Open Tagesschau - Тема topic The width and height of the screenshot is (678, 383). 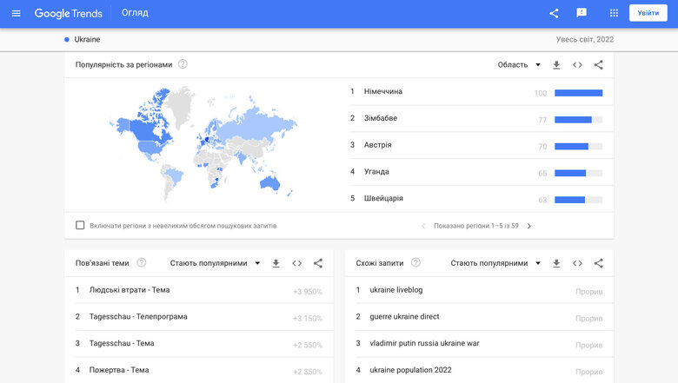(x=122, y=344)
